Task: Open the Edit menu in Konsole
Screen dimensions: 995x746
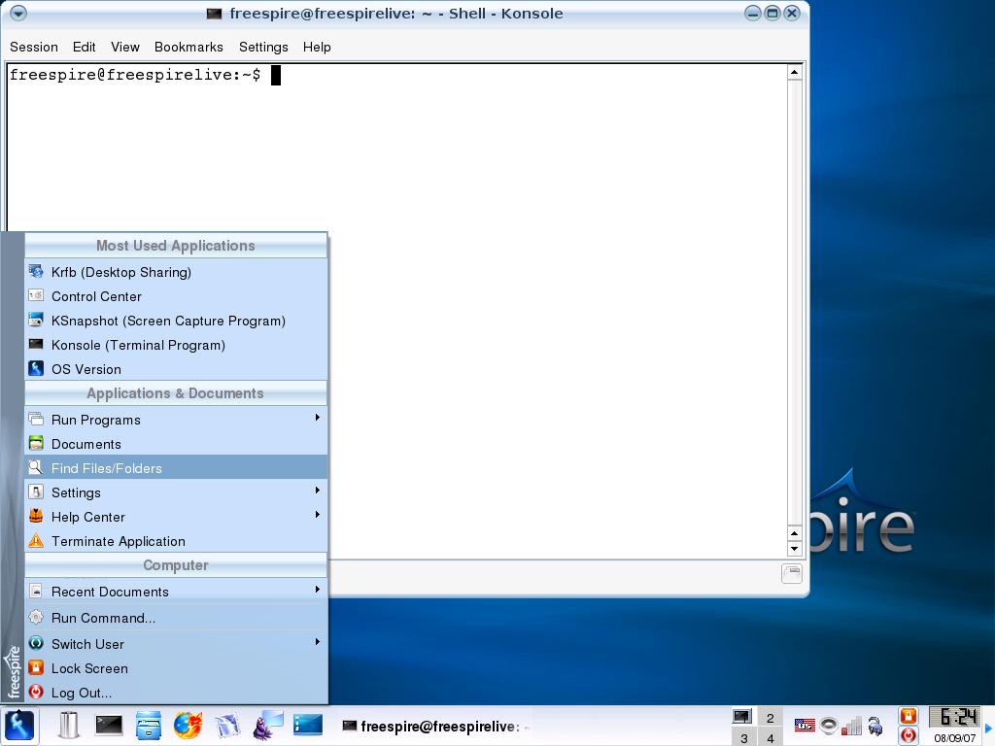Action: tap(84, 47)
